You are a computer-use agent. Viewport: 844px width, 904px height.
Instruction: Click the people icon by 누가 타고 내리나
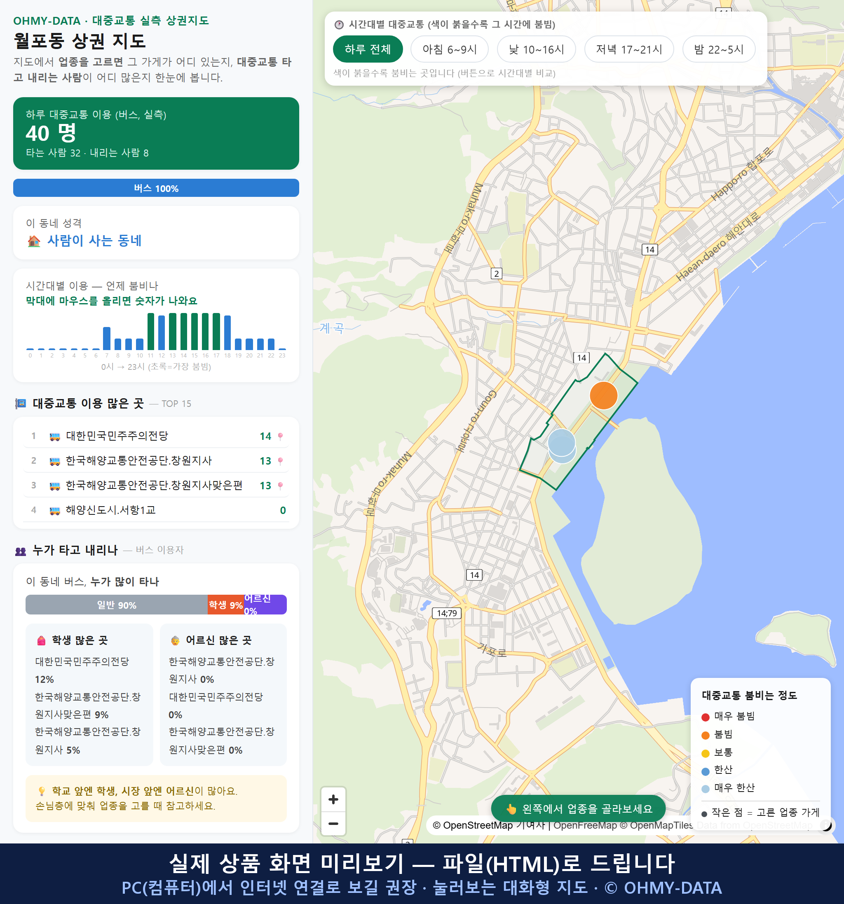click(21, 551)
